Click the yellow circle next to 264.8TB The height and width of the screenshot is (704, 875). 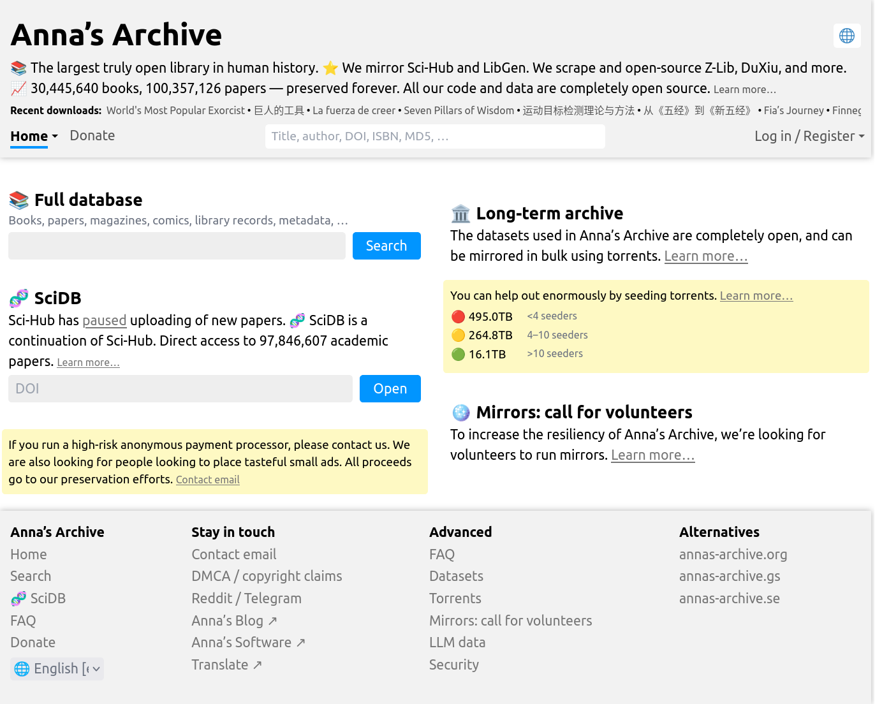coord(458,335)
